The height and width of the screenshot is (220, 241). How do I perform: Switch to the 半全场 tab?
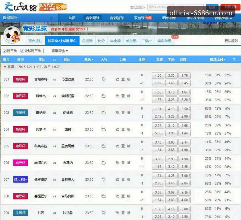point(115,41)
